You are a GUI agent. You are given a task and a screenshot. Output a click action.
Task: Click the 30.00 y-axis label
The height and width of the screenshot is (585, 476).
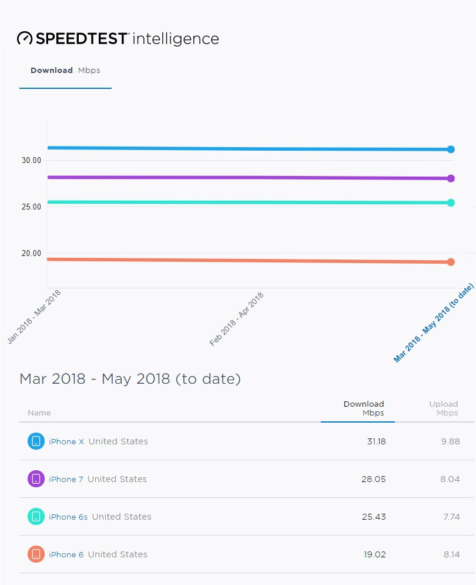point(31,161)
